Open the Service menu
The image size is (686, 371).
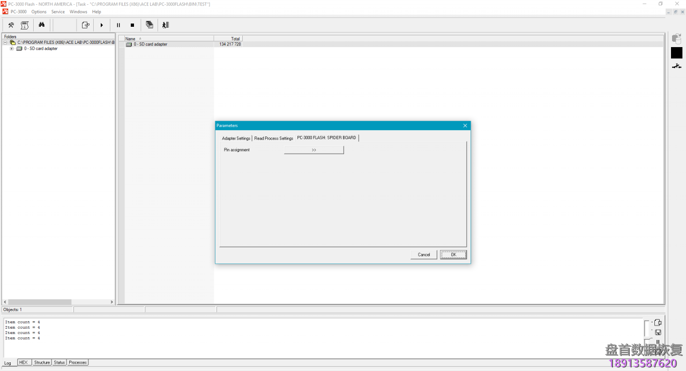pos(58,12)
